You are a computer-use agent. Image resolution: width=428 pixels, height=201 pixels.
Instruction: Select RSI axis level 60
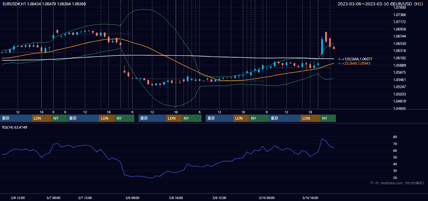pyautogui.click(x=395, y=150)
